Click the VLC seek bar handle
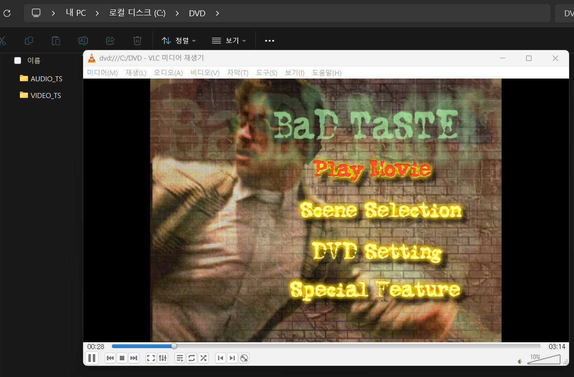 tap(174, 346)
